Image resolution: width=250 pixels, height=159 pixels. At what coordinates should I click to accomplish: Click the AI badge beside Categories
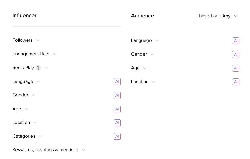coord(117,136)
